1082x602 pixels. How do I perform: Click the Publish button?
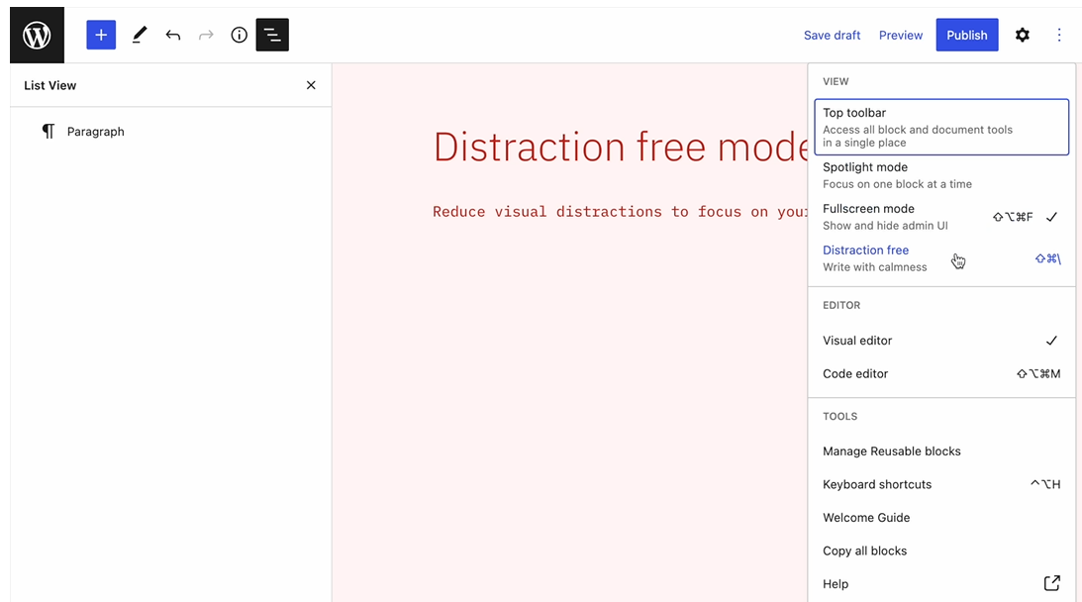pyautogui.click(x=966, y=36)
